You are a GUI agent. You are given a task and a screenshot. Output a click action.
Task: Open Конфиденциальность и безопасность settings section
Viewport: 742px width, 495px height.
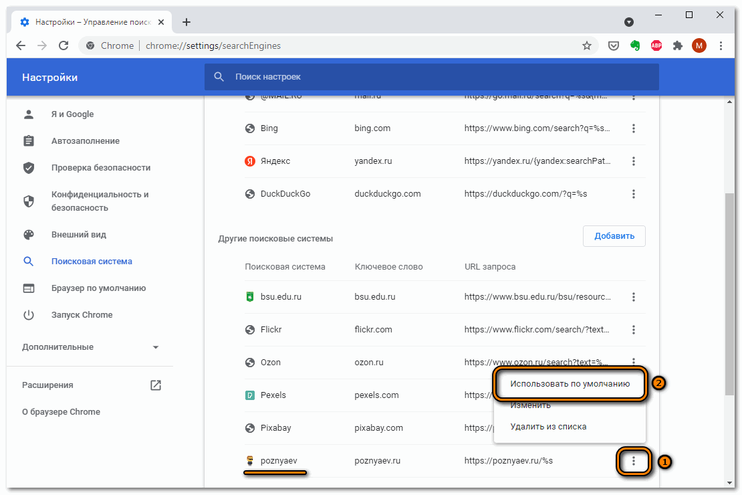click(100, 201)
